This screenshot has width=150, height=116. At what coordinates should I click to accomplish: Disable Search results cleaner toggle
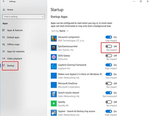coord(109,93)
